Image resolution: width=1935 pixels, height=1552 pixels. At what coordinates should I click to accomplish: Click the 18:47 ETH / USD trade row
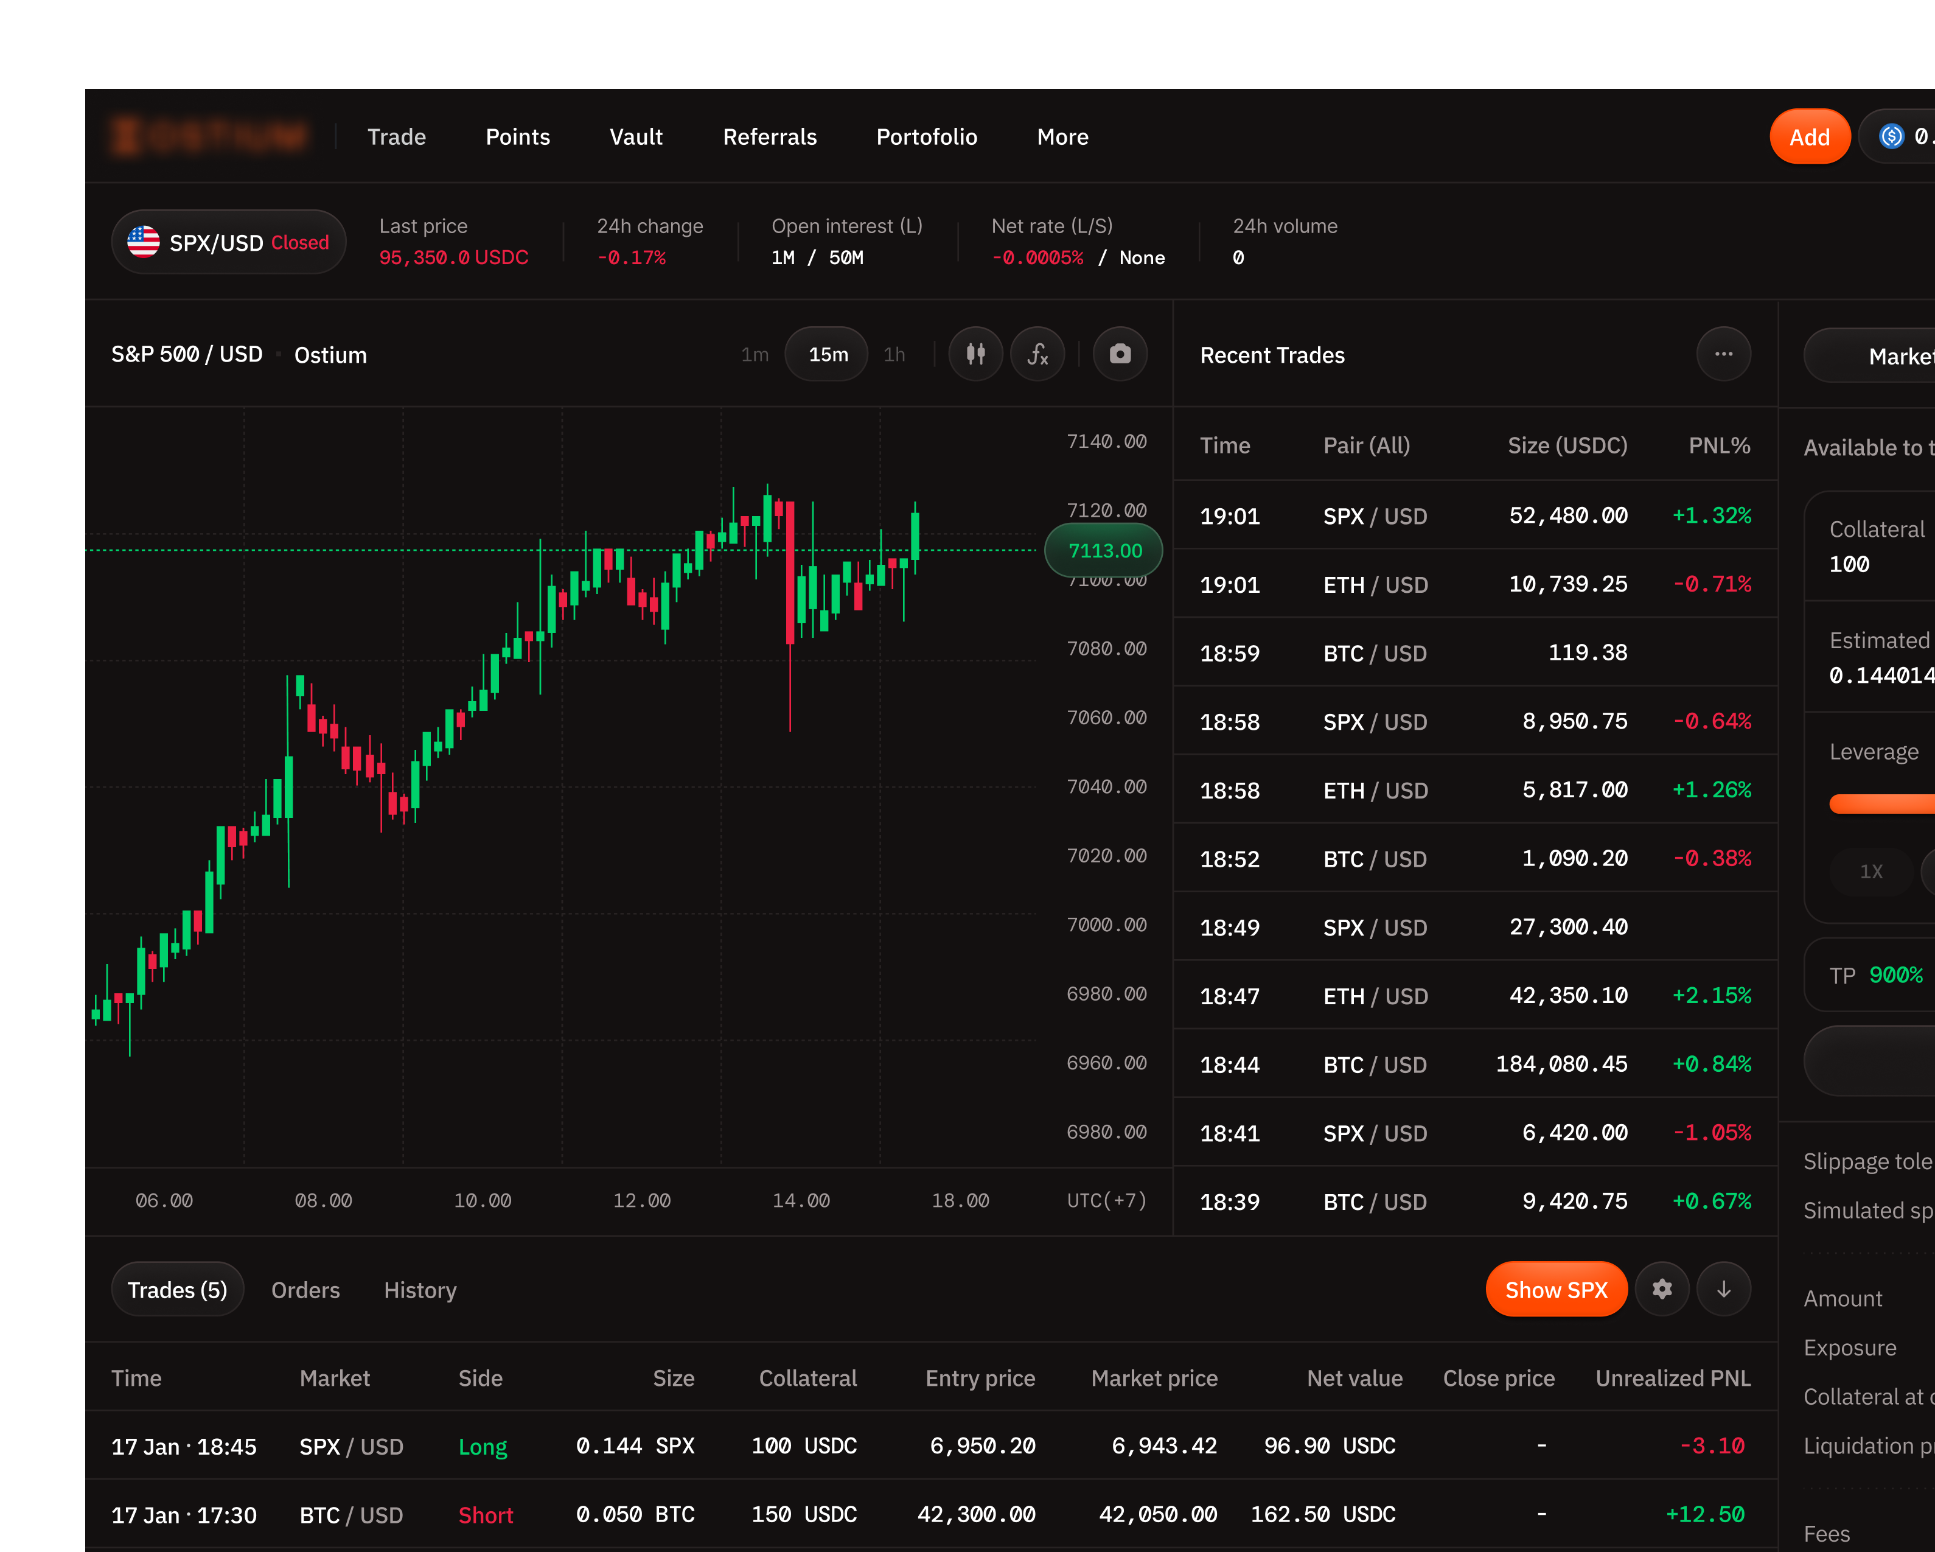pos(1476,996)
